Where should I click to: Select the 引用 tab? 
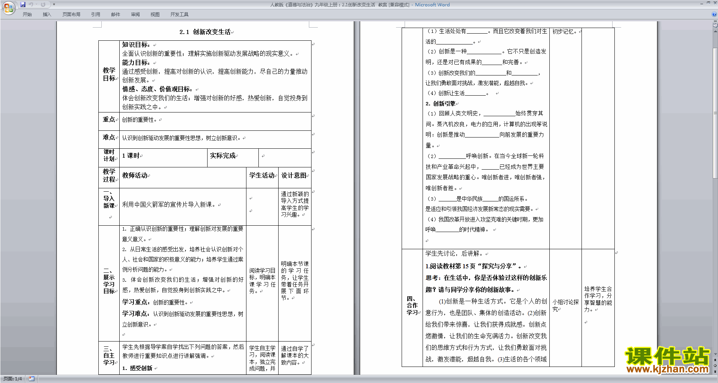(x=95, y=14)
